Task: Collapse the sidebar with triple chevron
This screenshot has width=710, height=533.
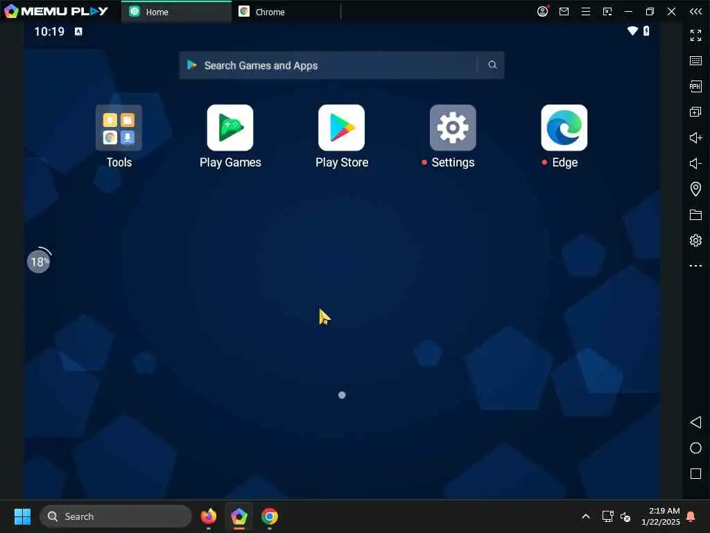Action: (x=695, y=11)
